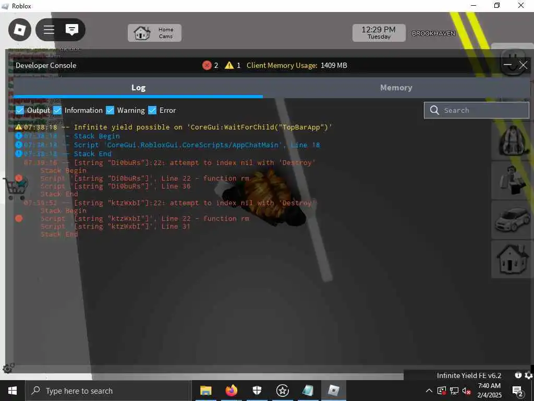The width and height of the screenshot is (534, 401).
Task: Click the taskbar Type here to search box
Action: pyautogui.click(x=108, y=391)
